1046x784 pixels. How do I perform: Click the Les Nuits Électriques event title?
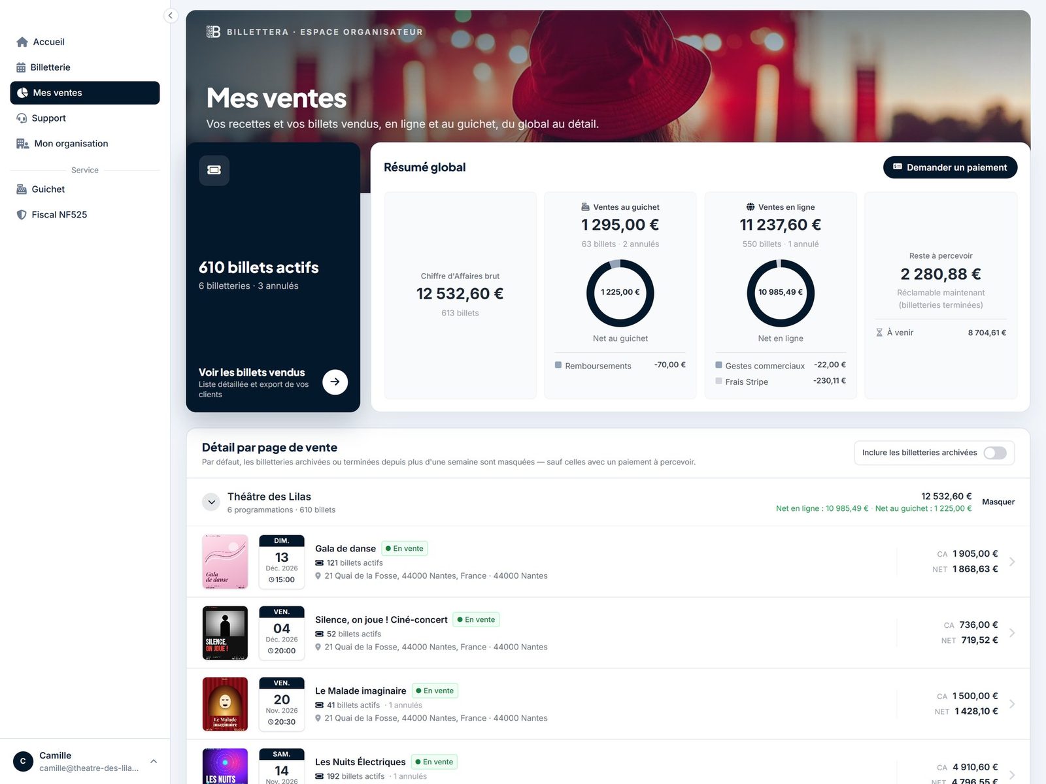pyautogui.click(x=360, y=762)
